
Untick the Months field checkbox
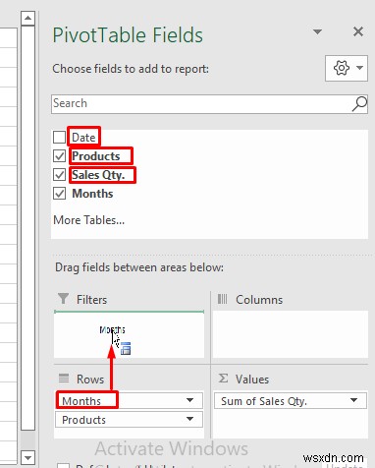point(59,194)
